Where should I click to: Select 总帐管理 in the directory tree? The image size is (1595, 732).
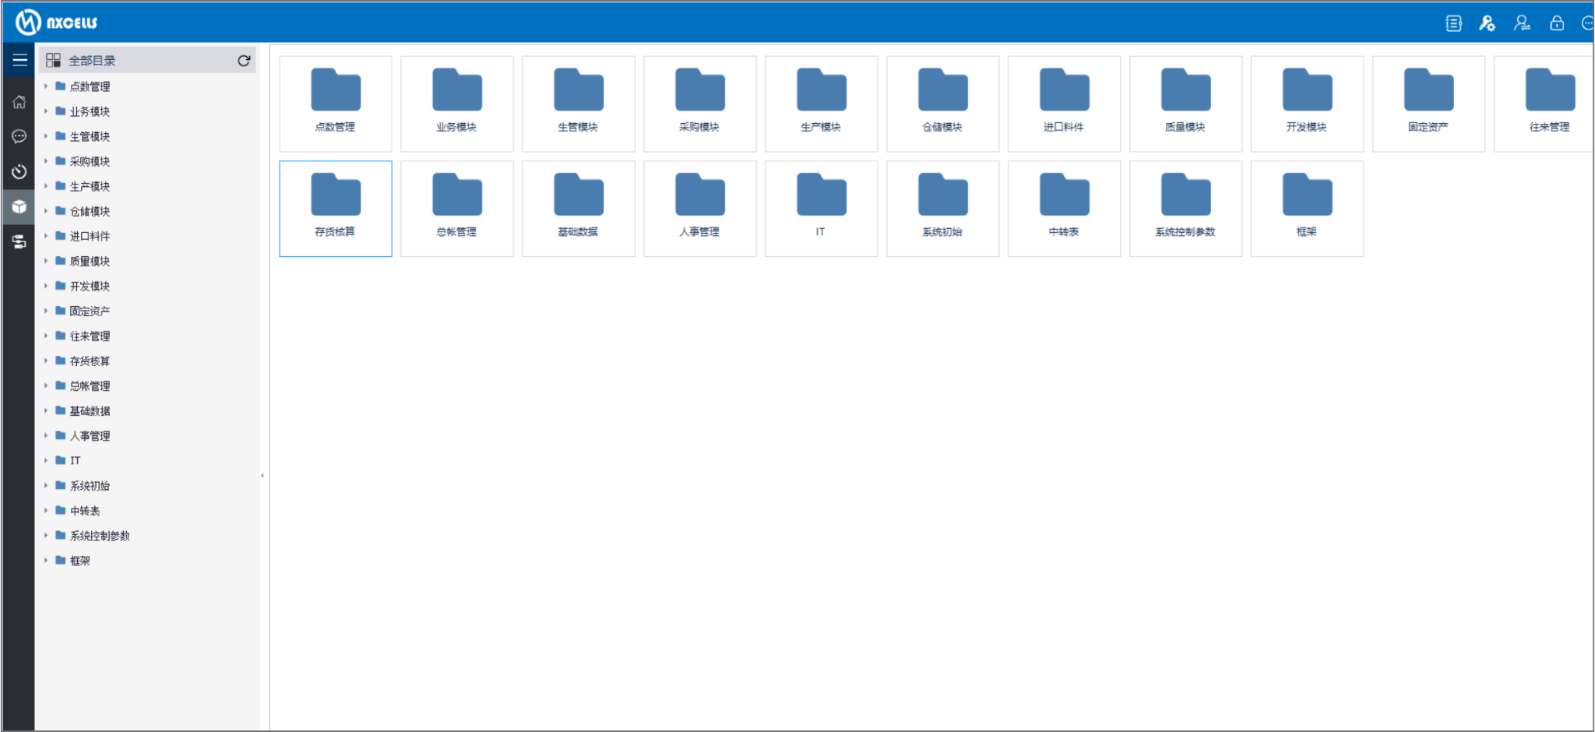coord(90,386)
